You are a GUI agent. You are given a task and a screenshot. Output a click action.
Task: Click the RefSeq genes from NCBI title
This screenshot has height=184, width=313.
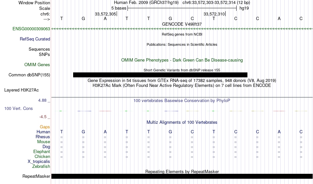click(x=182, y=34)
